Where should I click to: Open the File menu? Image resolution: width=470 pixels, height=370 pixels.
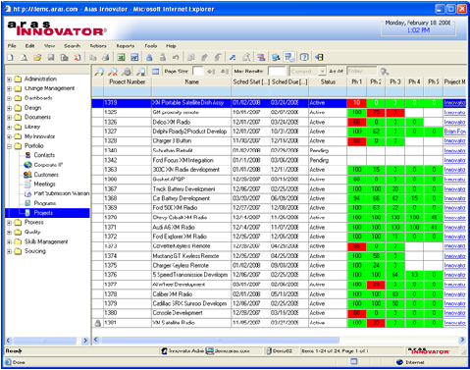pos(12,46)
